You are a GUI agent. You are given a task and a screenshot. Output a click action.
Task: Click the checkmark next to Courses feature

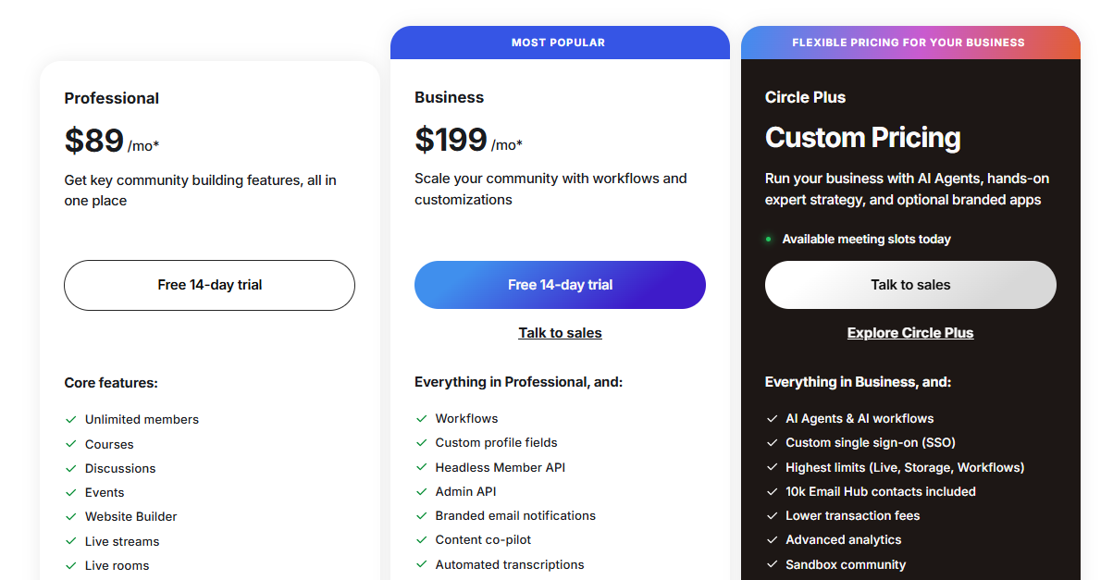70,444
